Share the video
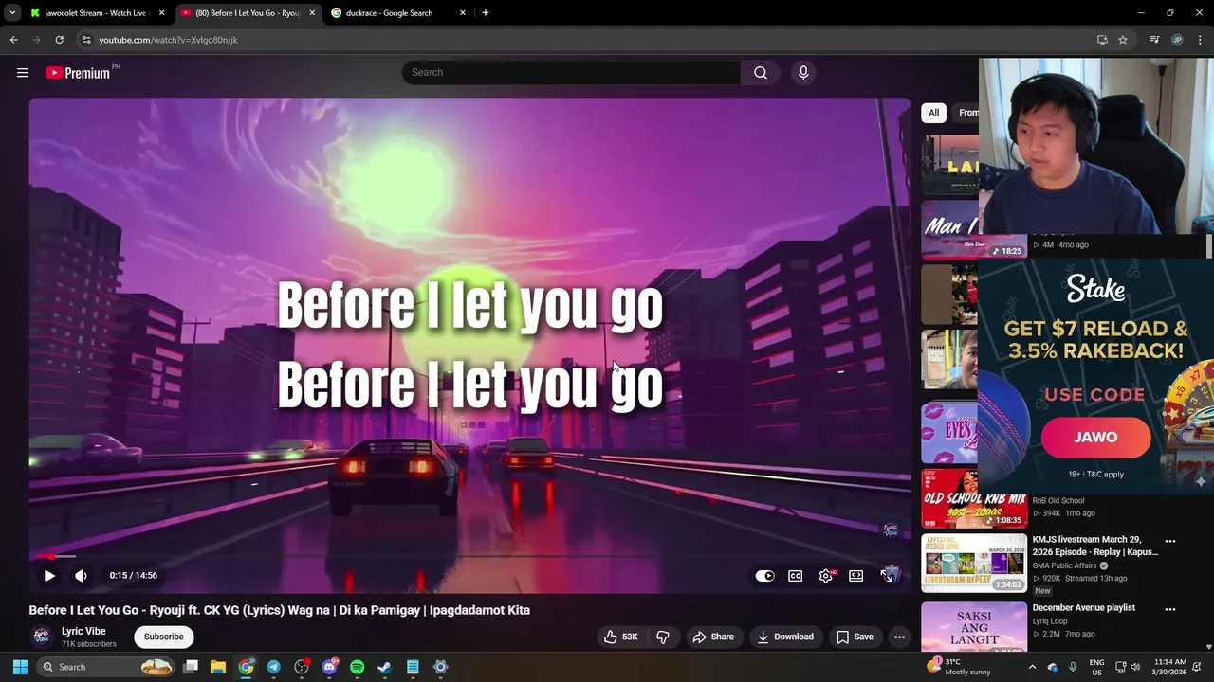Image resolution: width=1214 pixels, height=682 pixels. 713,637
